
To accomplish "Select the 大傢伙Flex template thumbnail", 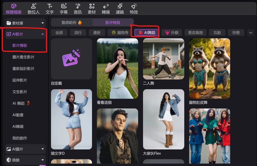I will tap(164, 119).
